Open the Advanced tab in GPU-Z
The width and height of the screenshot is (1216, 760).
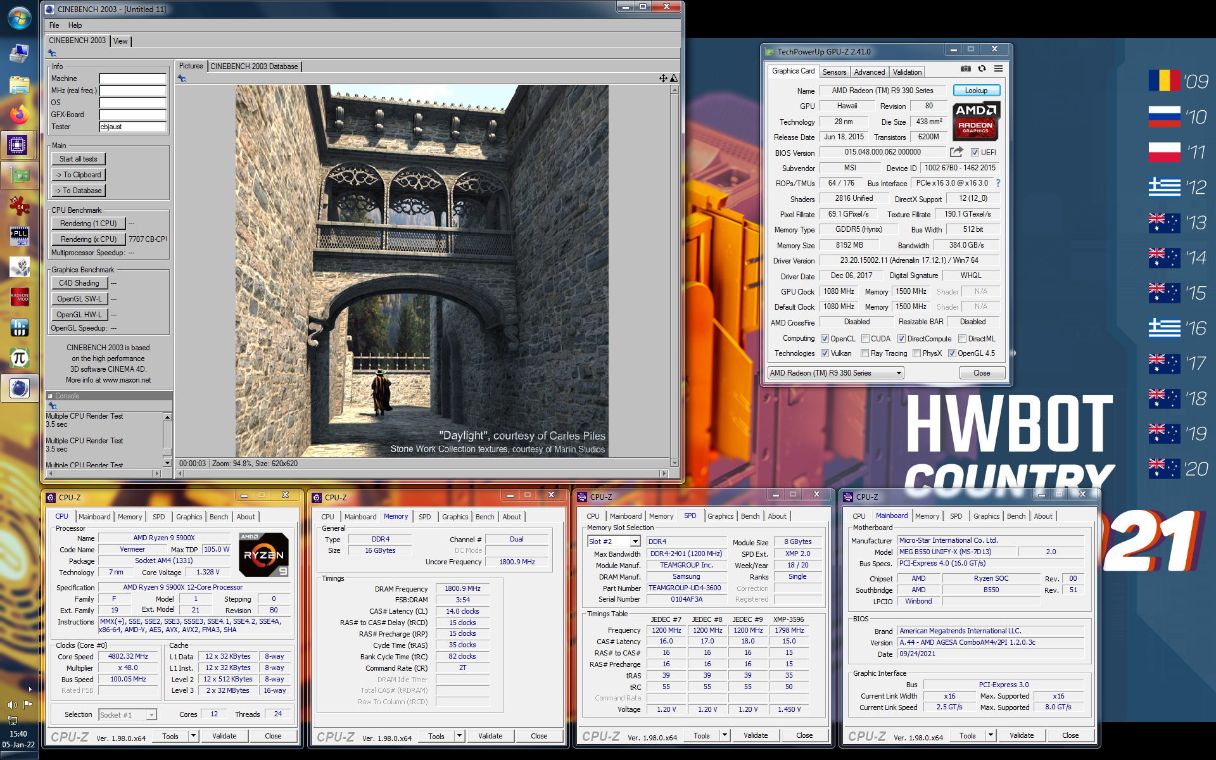coord(869,72)
